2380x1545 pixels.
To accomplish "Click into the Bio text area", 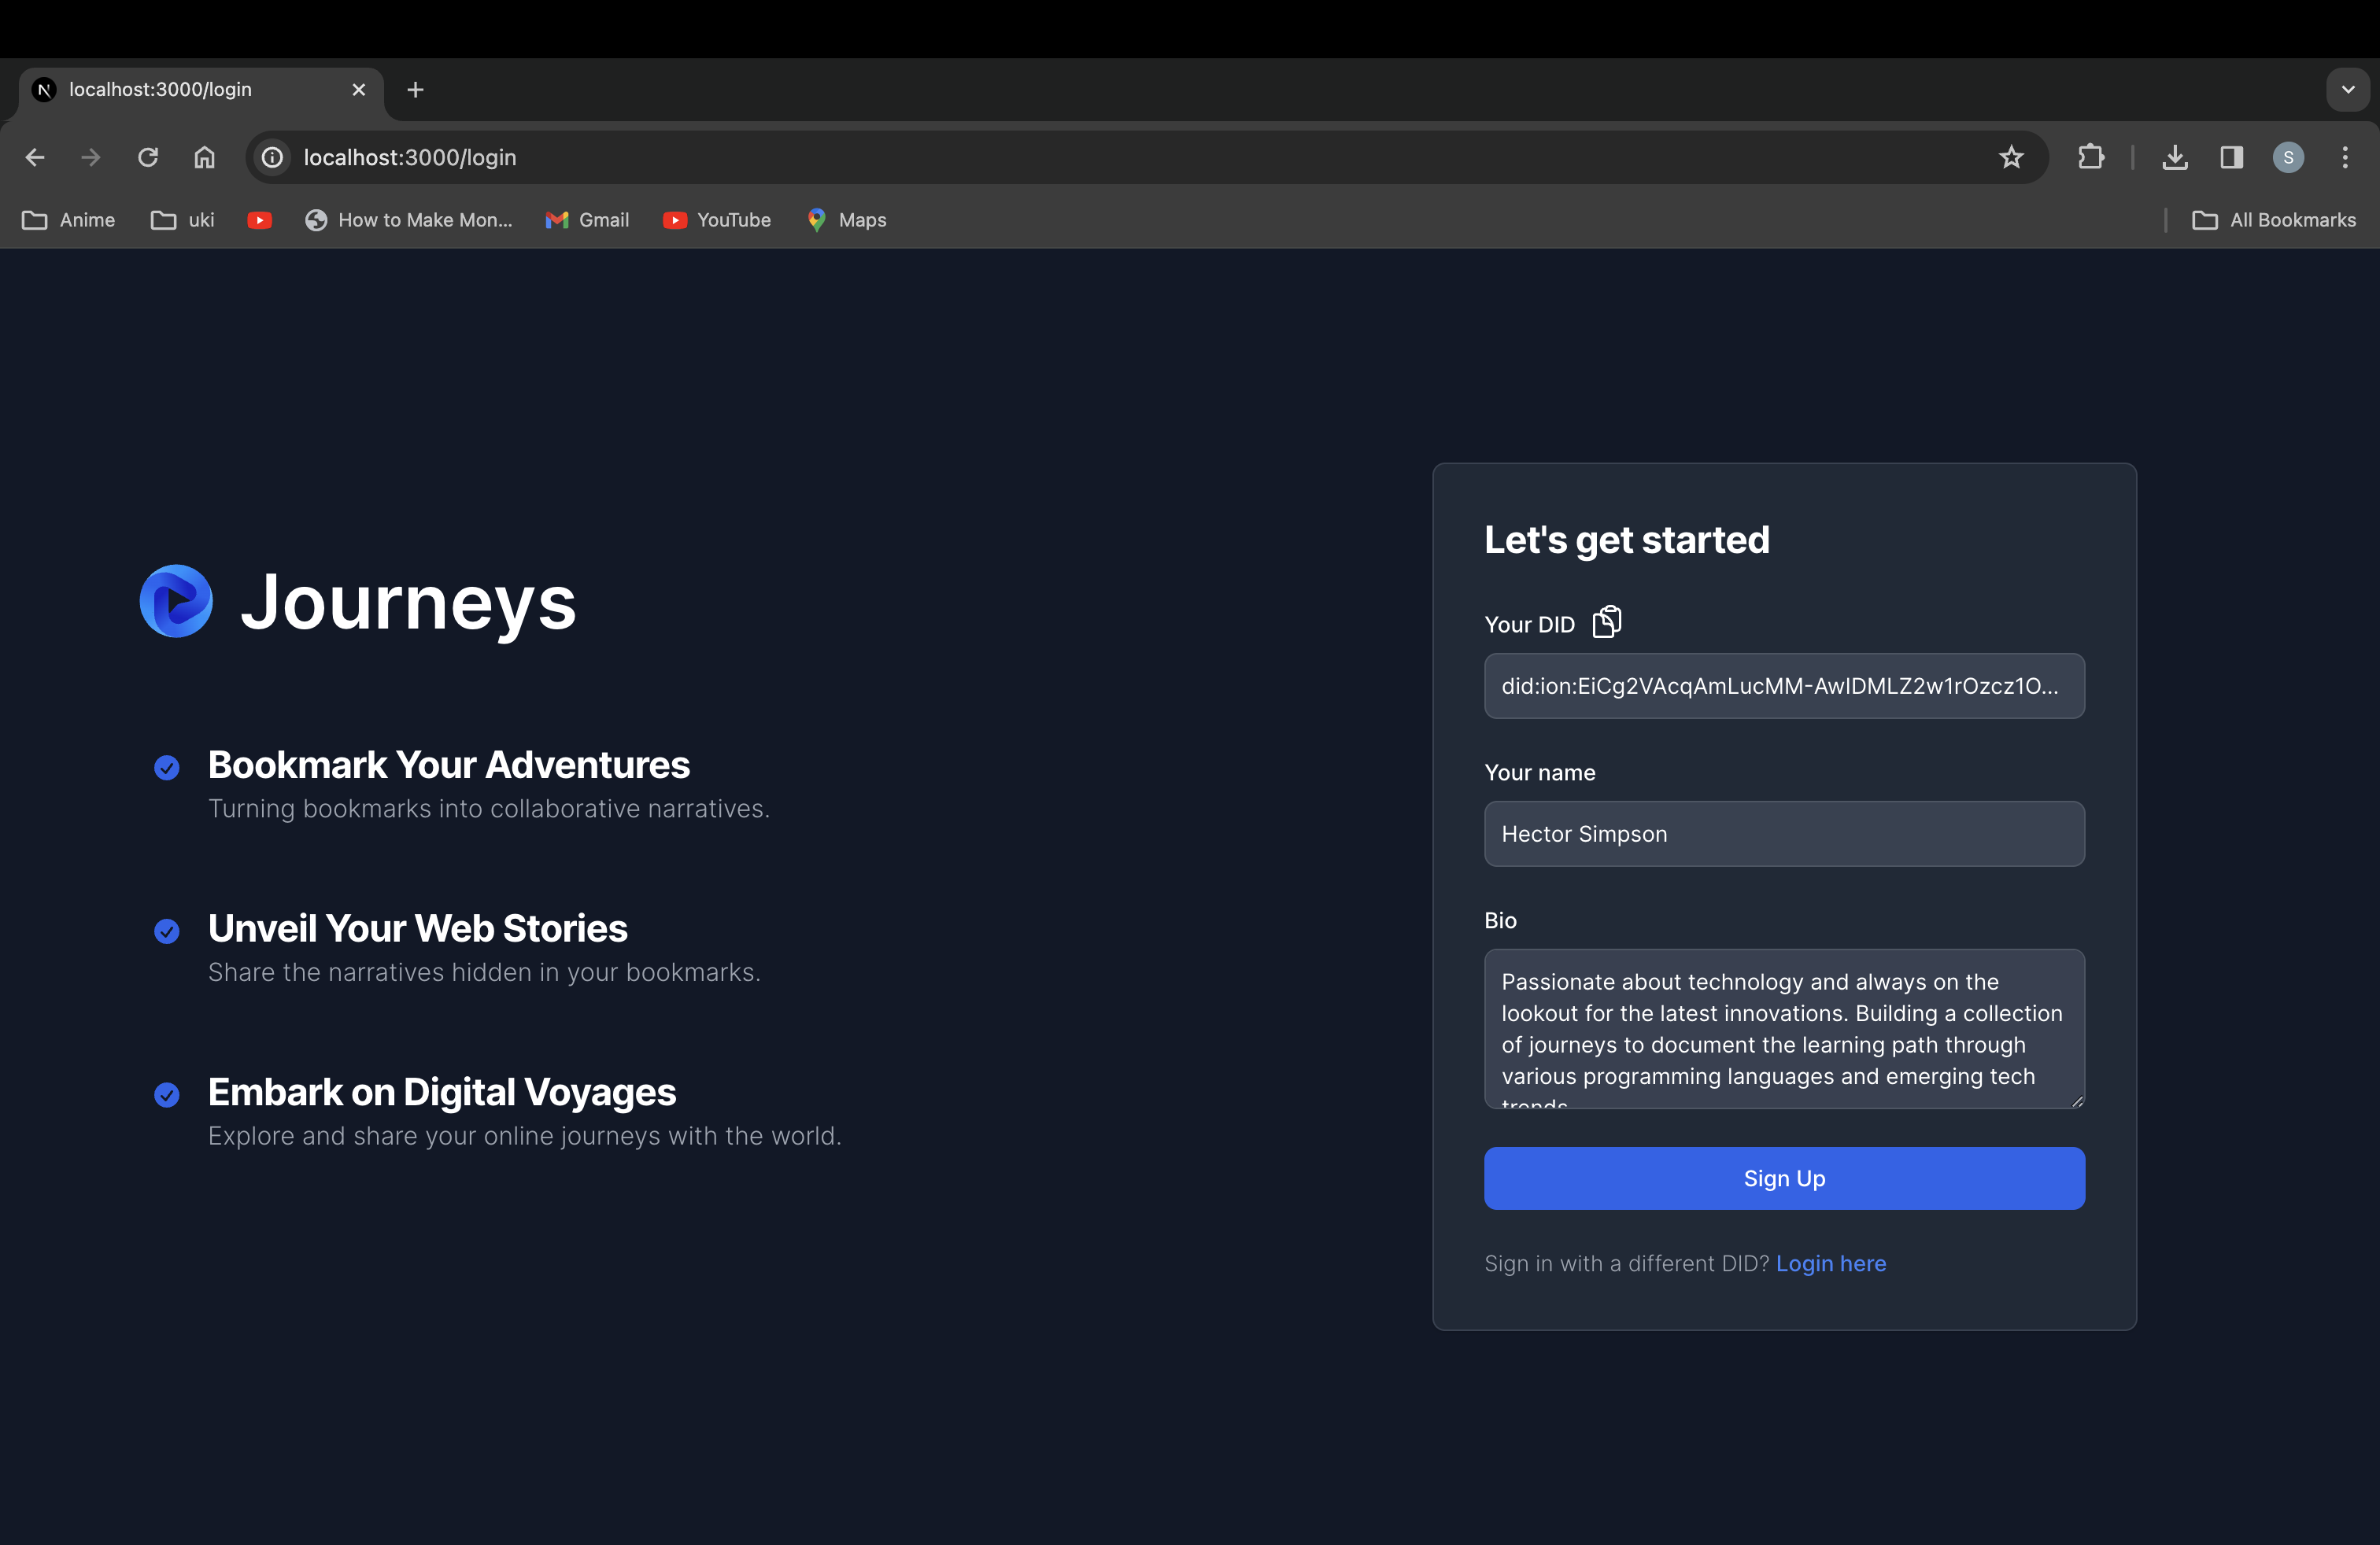I will [x=1783, y=1027].
